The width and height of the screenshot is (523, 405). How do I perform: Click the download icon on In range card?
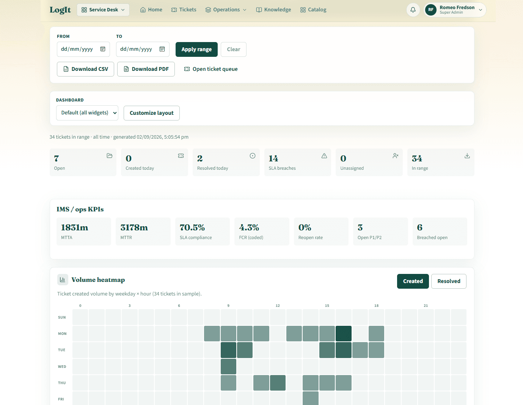click(467, 156)
